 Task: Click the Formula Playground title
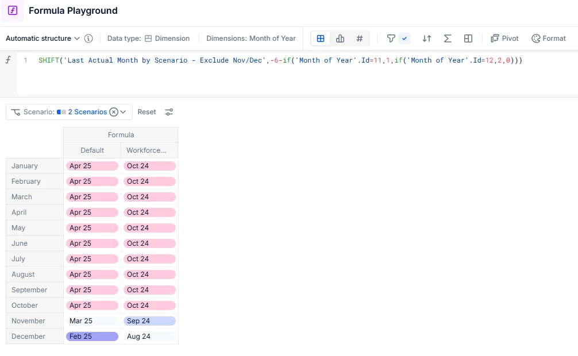73,11
